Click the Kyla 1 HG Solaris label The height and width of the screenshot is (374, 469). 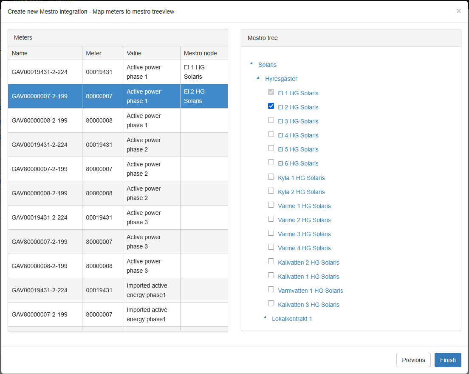click(301, 178)
